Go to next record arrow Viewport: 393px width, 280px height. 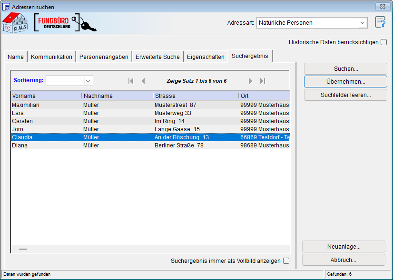point(250,81)
